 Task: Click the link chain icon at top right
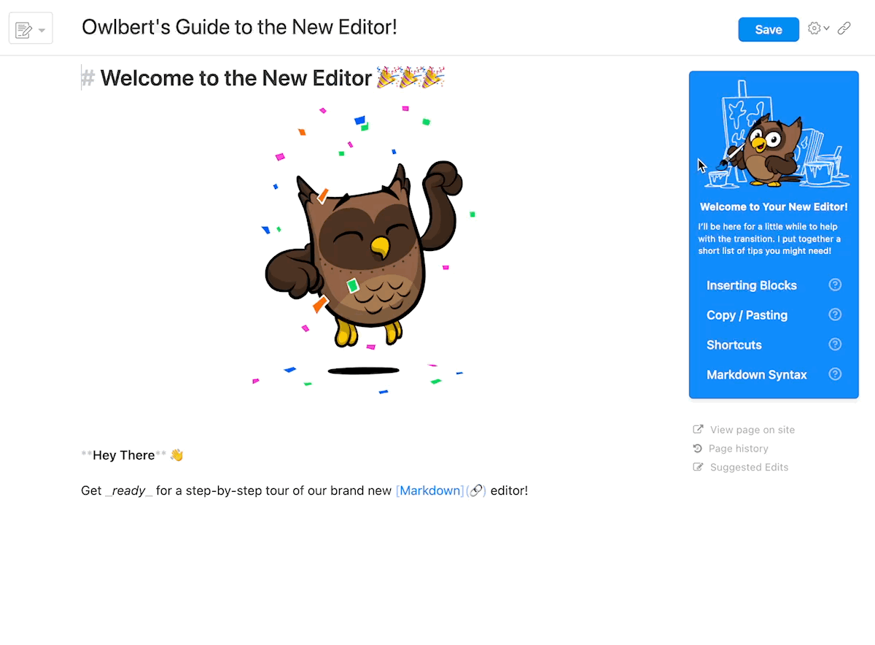click(x=844, y=29)
